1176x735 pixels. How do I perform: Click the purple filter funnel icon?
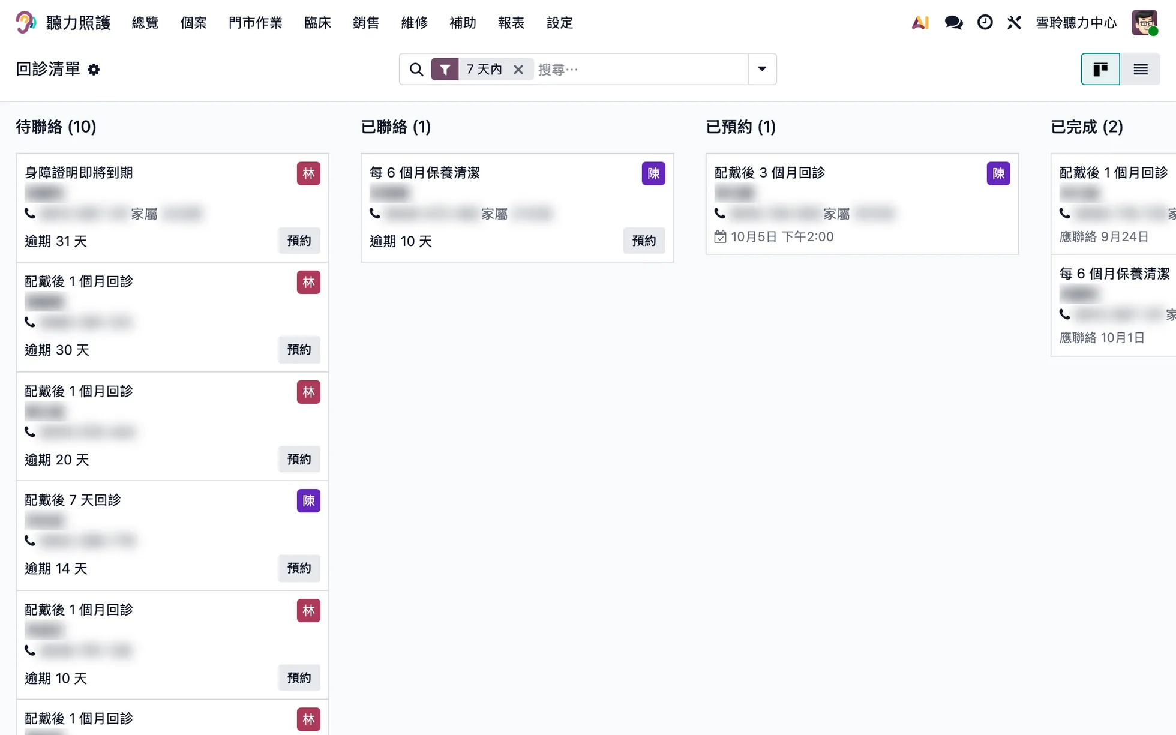click(445, 70)
